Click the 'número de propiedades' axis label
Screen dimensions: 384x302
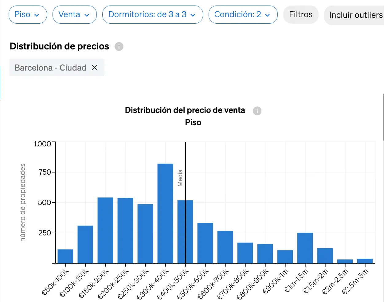tap(23, 203)
